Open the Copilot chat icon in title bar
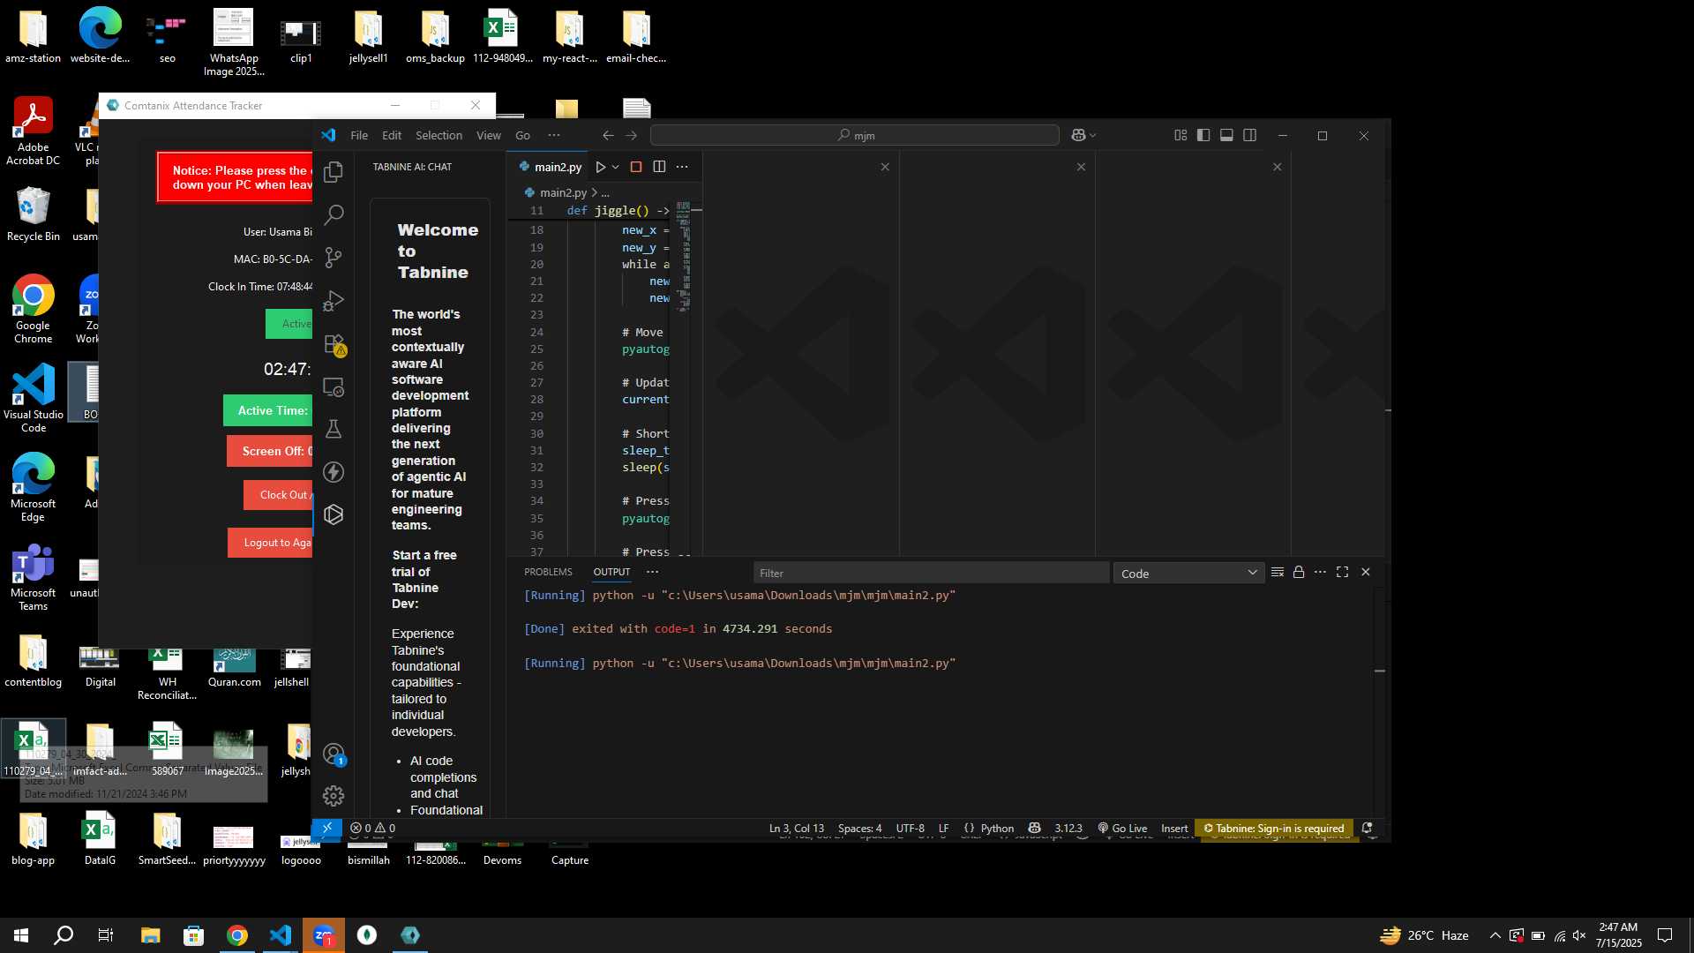The height and width of the screenshot is (953, 1694). 1078,135
